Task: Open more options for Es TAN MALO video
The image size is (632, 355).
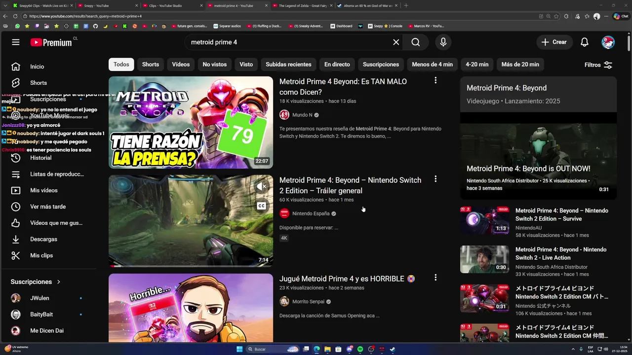Action: pyautogui.click(x=435, y=80)
